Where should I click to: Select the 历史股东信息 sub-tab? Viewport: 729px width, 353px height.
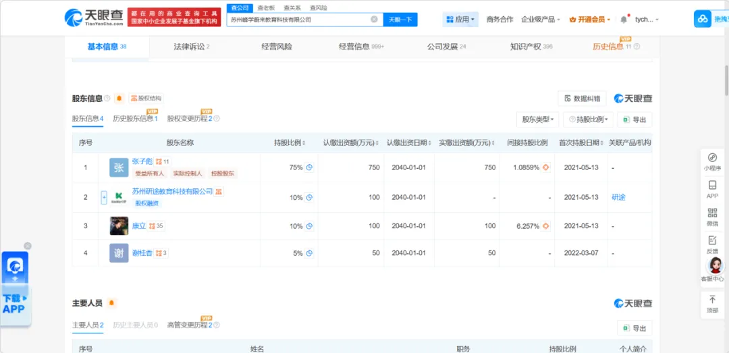point(135,119)
